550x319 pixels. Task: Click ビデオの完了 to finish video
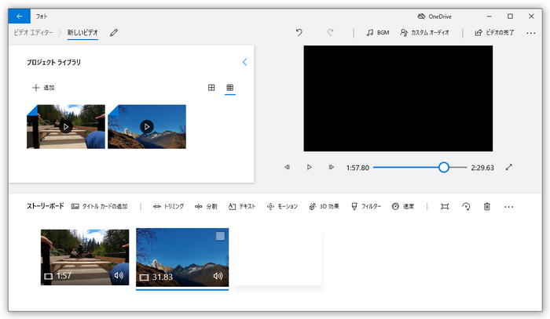494,33
